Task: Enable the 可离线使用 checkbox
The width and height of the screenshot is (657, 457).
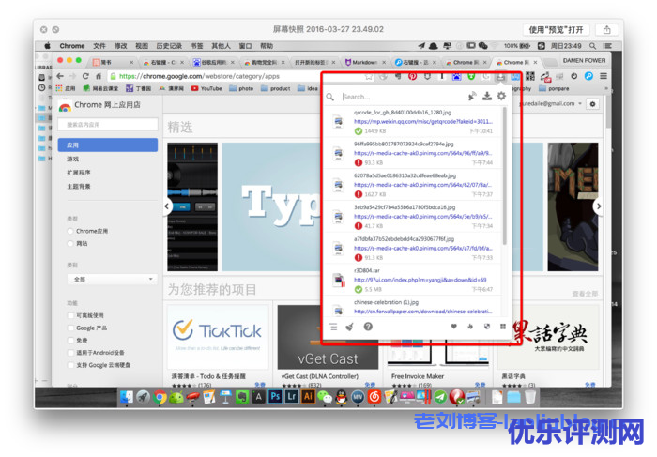Action: coord(70,315)
